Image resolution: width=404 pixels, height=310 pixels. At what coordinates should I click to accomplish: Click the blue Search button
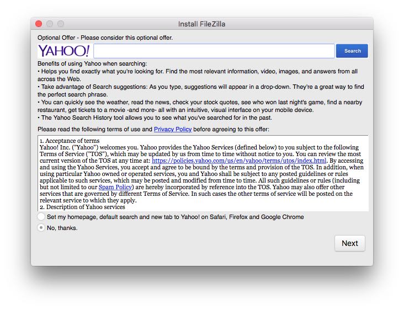(352, 51)
